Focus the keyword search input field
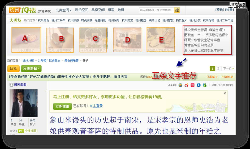The height and width of the screenshot is (149, 250). click(x=156, y=10)
